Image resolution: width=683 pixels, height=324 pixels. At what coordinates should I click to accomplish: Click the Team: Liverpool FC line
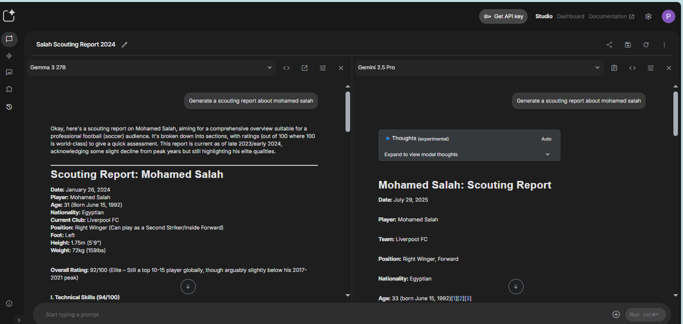pos(403,239)
